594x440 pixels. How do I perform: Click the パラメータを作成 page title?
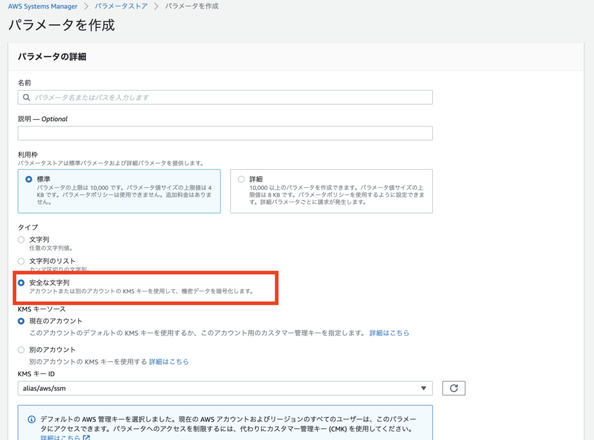click(x=61, y=25)
